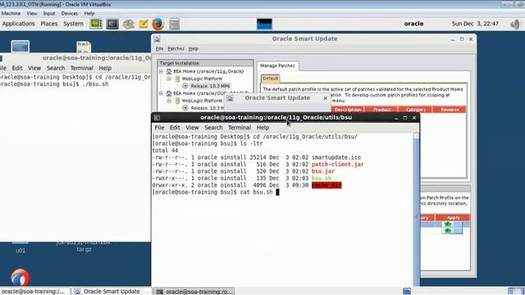The image size is (525, 295).
Task: Click the clock showing Sun Dec 3, 22:47
Action: [x=475, y=24]
